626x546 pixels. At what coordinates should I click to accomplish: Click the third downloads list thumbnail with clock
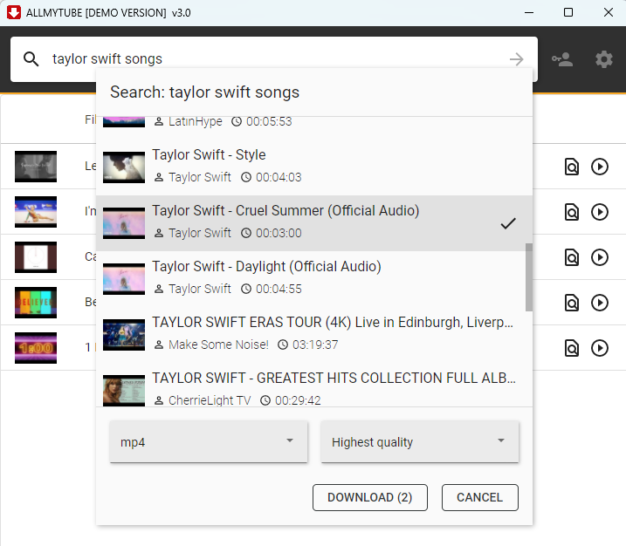point(36,257)
